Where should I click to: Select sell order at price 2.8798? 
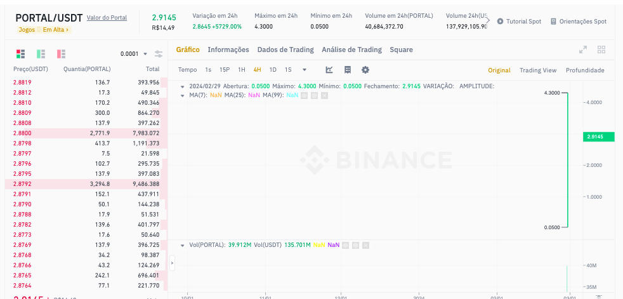(86, 143)
